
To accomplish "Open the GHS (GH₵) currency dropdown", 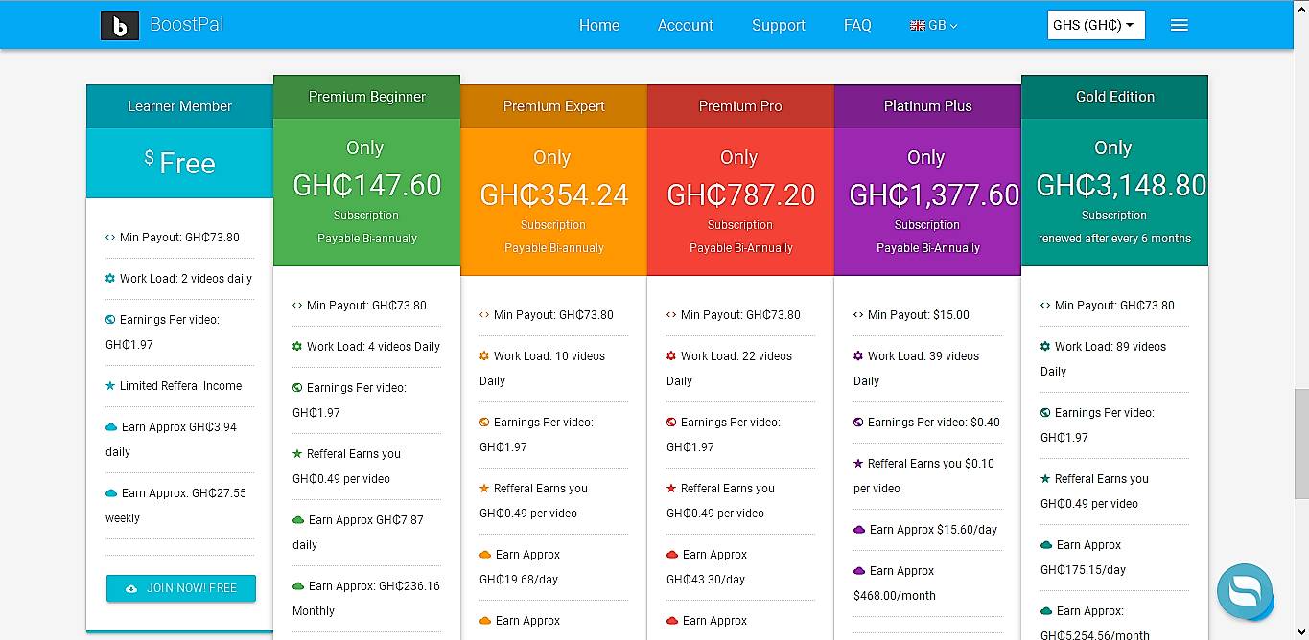I will coord(1095,26).
